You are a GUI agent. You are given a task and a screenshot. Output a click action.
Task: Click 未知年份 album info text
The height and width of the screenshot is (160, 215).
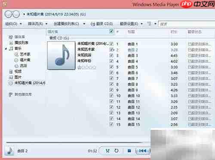(x=84, y=61)
